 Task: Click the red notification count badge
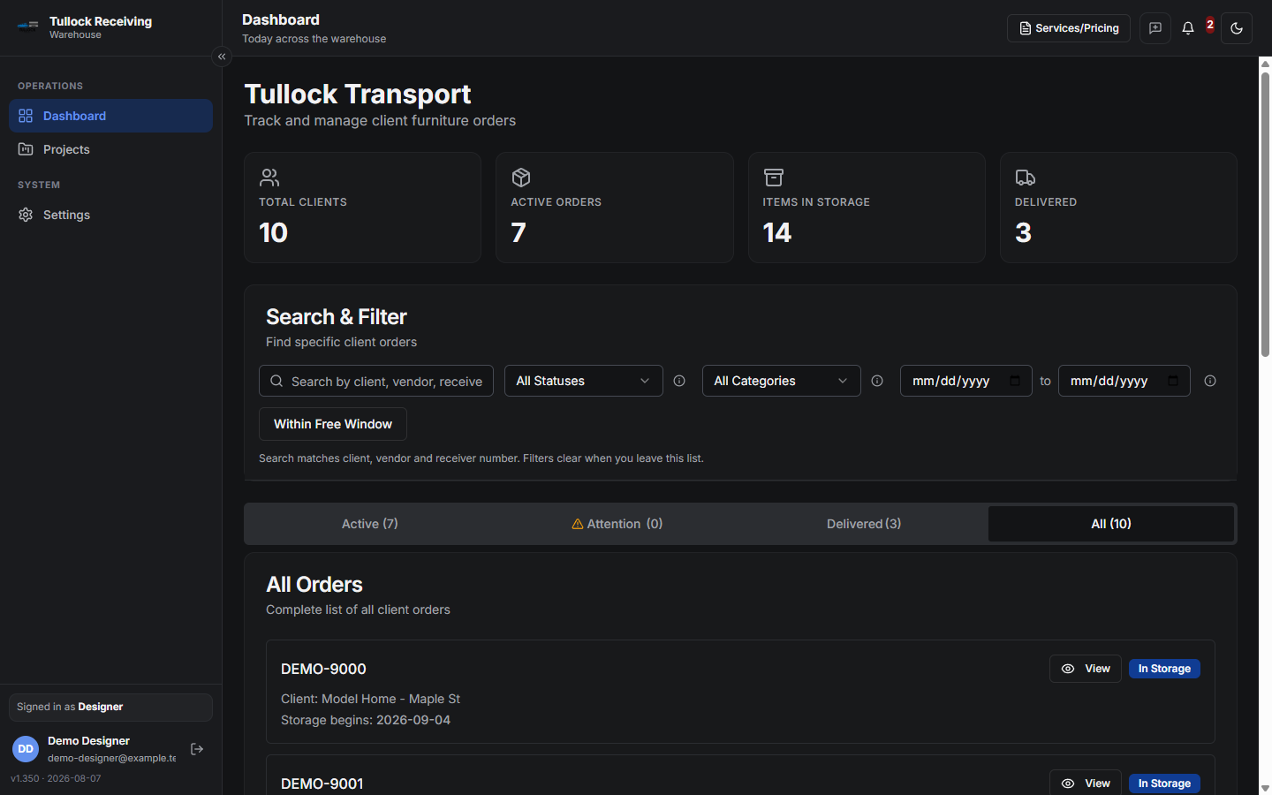pyautogui.click(x=1210, y=25)
